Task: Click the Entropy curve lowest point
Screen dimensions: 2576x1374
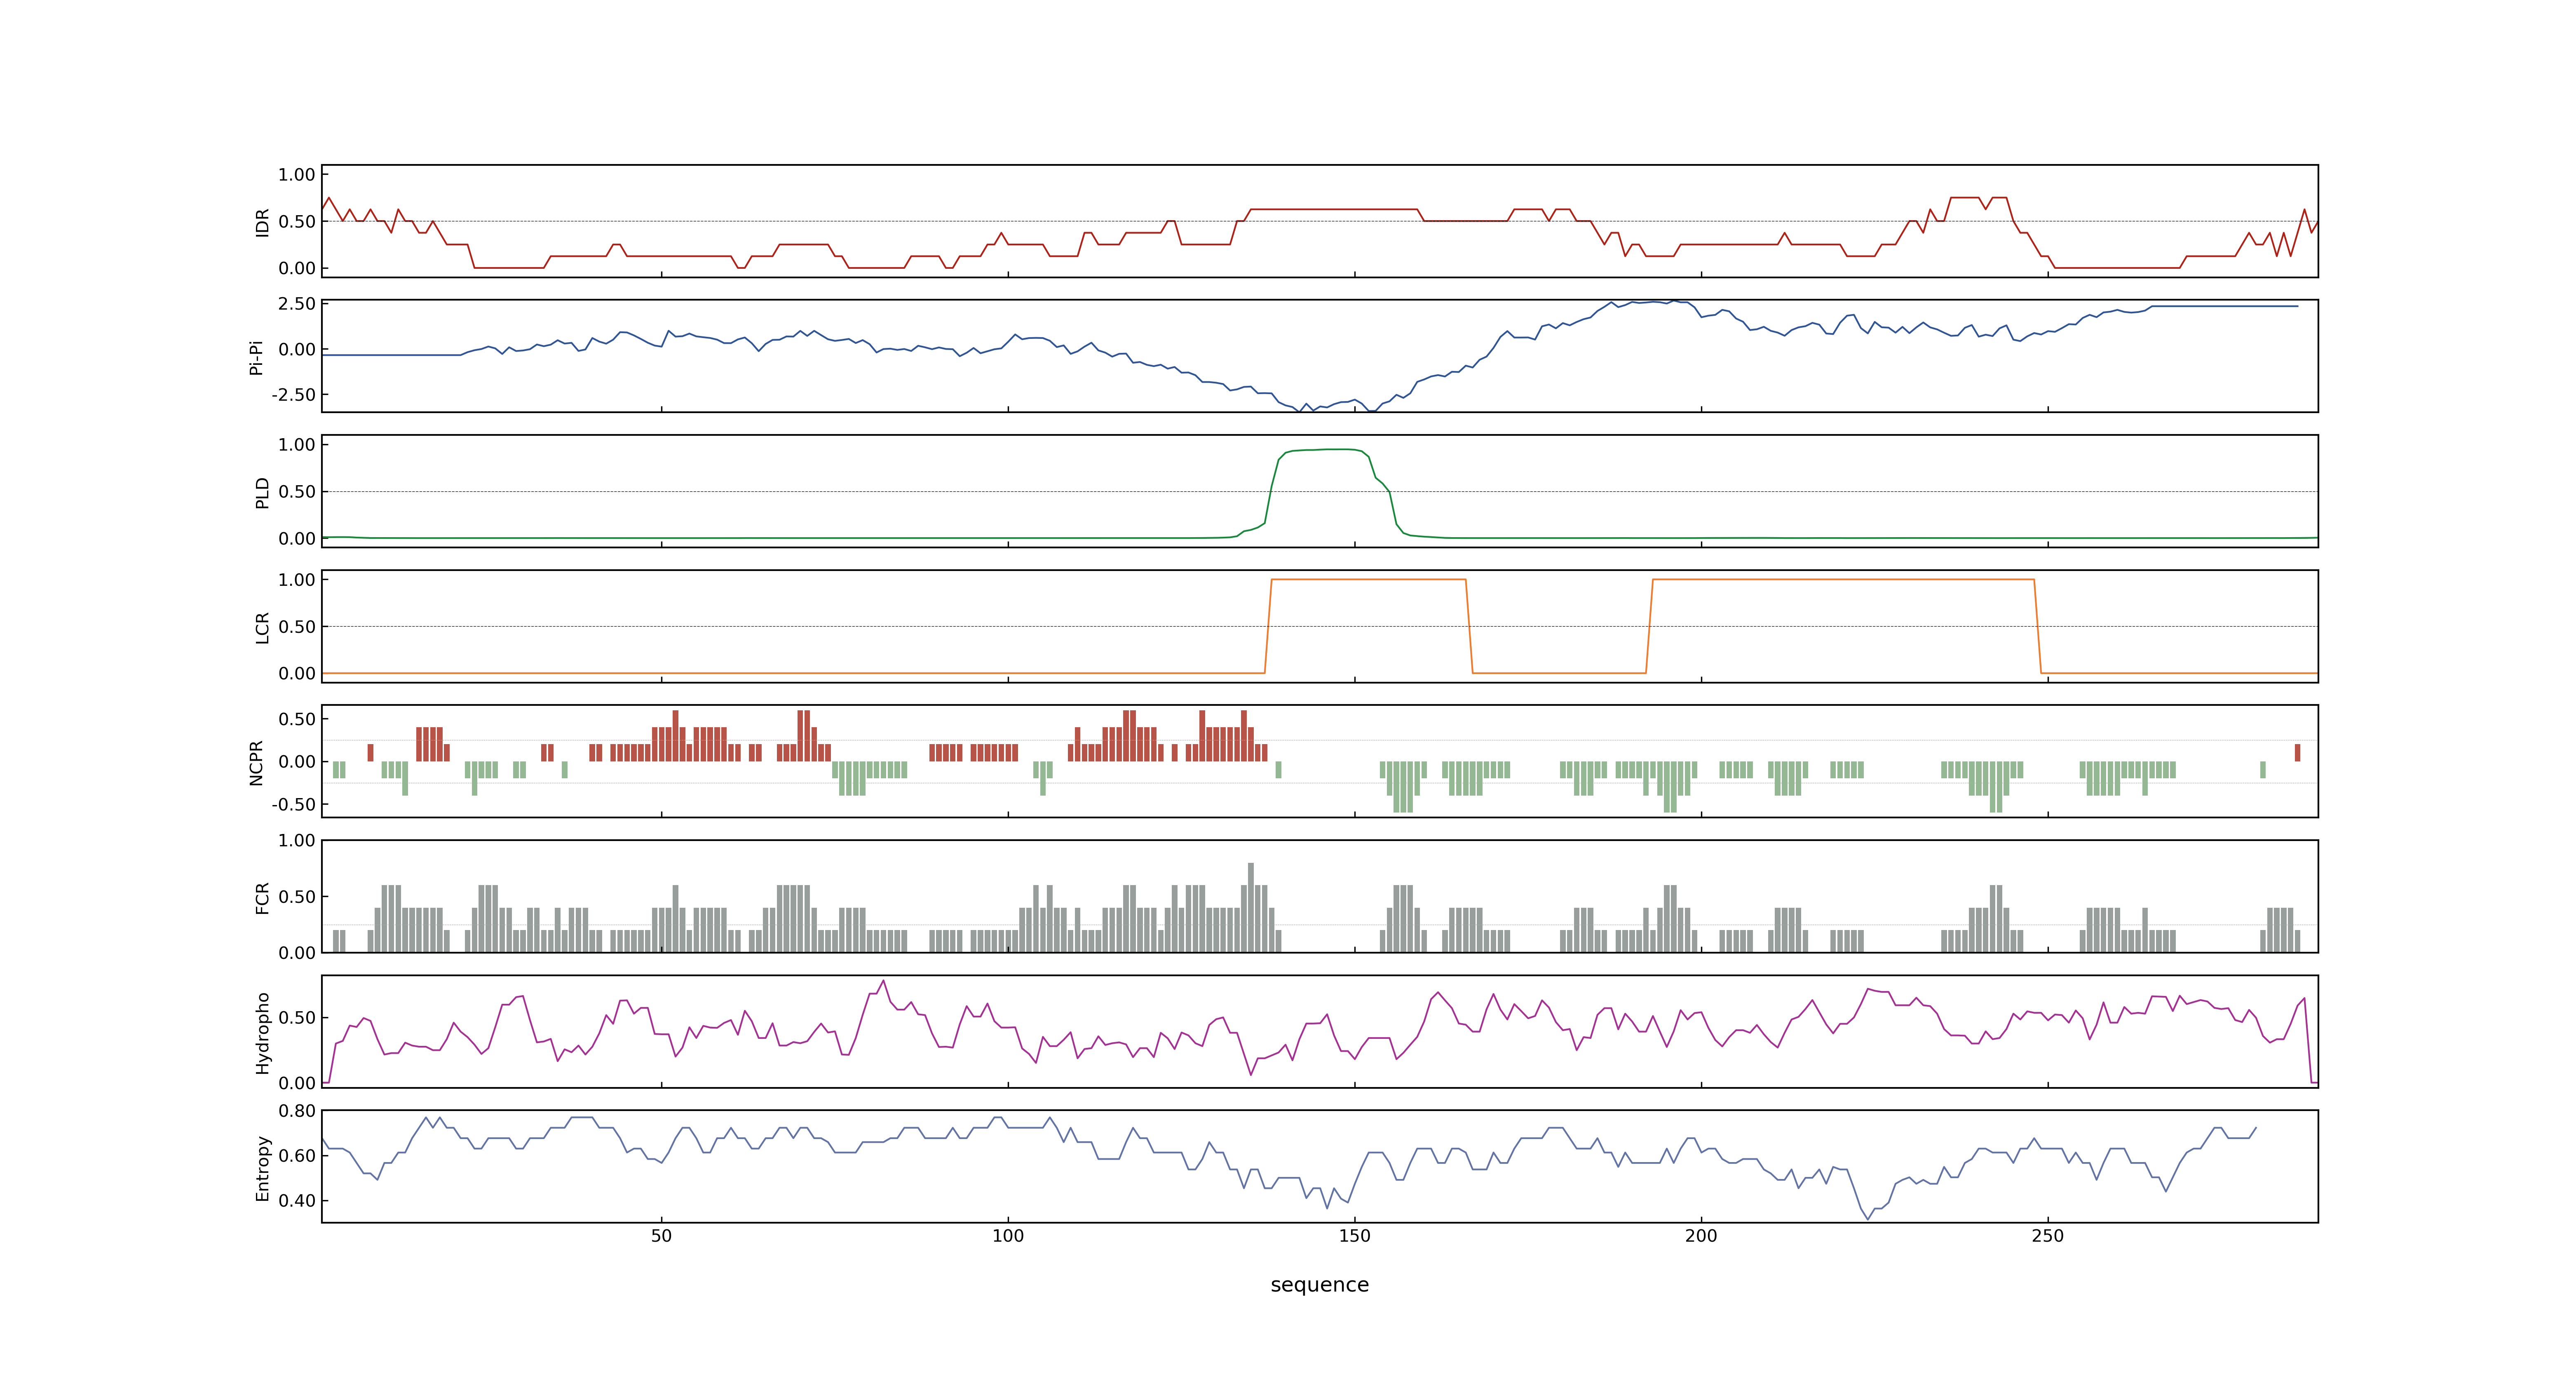Action: point(1867,1218)
